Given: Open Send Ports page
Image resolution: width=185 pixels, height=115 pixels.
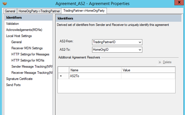Looking at the screenshot, I should point(13,85).
